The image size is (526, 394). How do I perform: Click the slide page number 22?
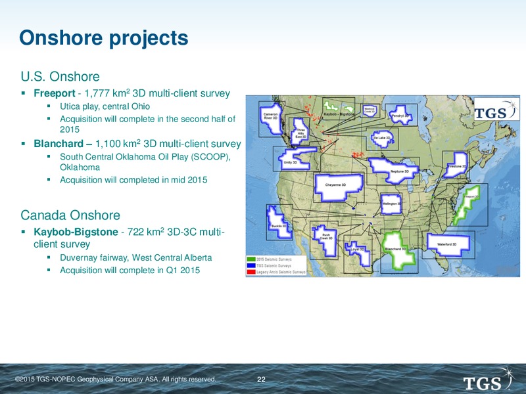[261, 380]
